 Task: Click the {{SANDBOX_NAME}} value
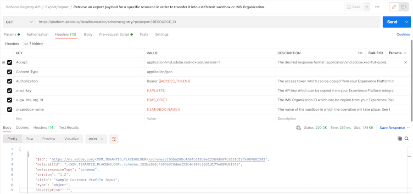tap(163, 109)
